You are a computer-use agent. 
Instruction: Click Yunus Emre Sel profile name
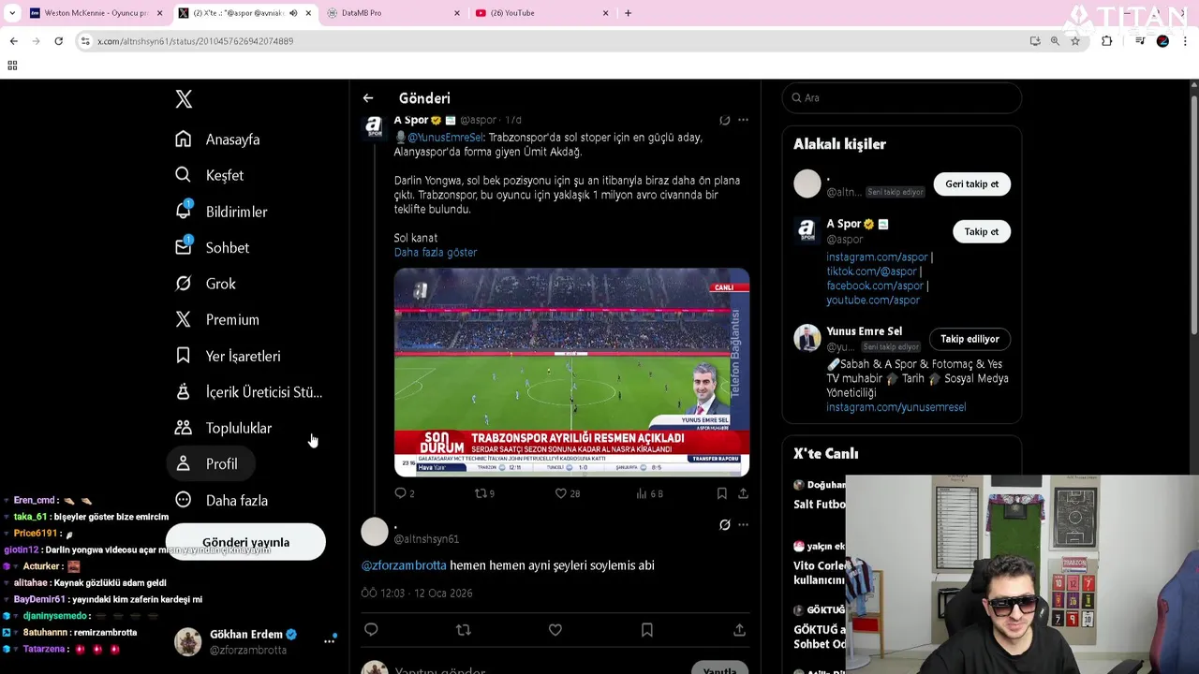[864, 331]
